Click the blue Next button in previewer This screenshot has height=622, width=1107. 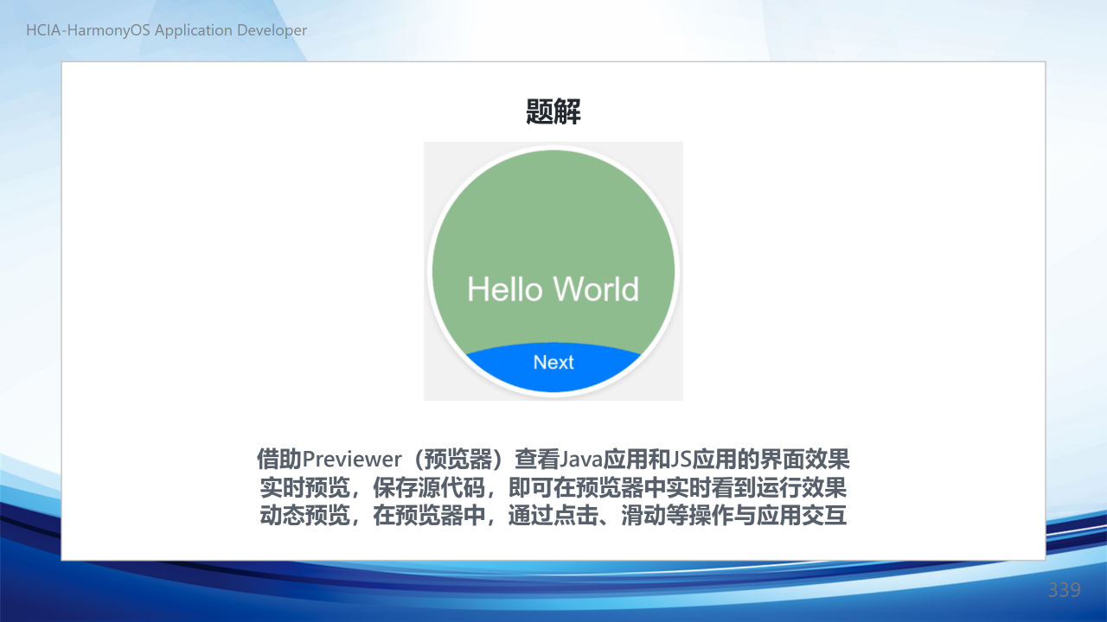553,366
